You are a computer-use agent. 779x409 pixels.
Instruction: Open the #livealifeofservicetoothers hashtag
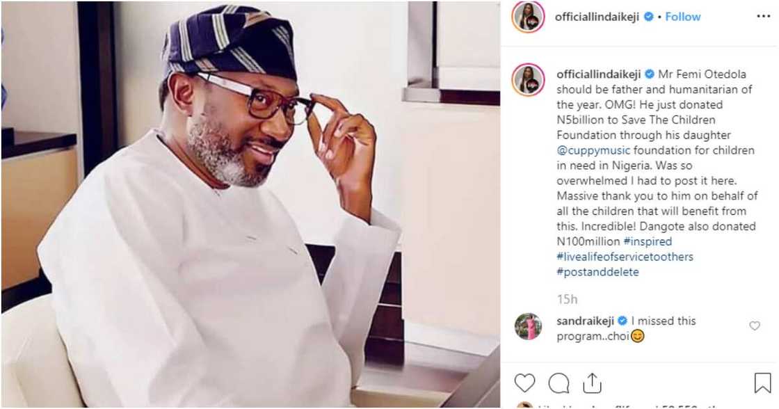tap(625, 257)
